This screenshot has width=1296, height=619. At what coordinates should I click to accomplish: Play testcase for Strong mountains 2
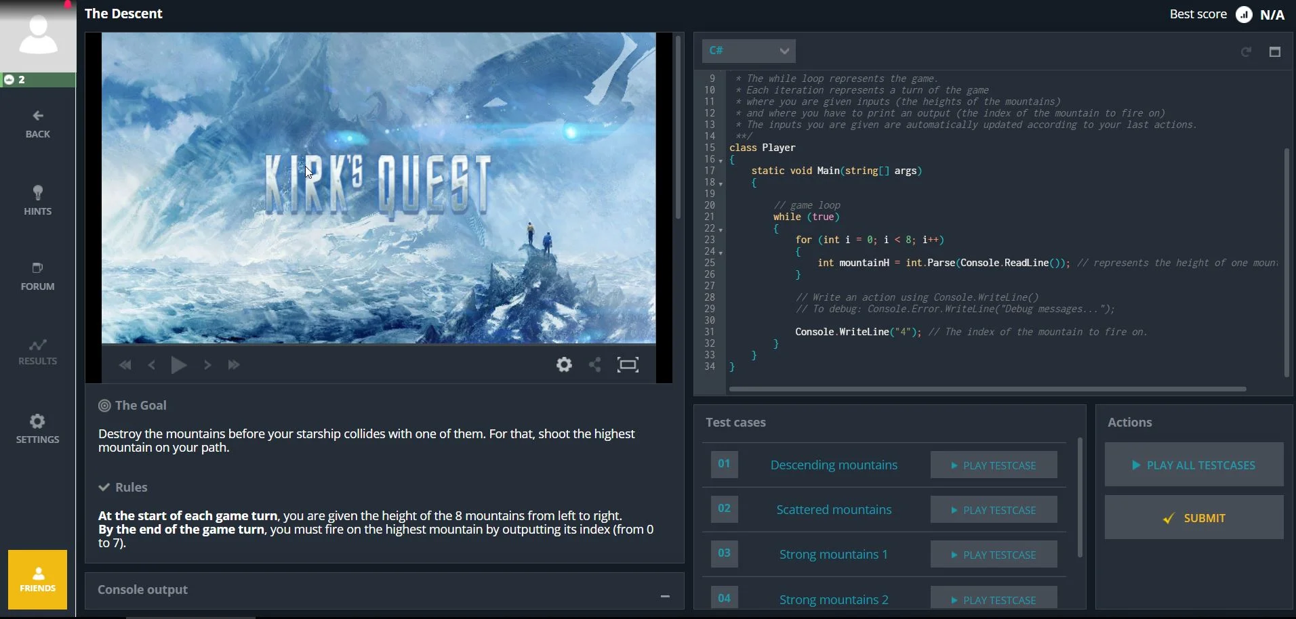coord(994,598)
